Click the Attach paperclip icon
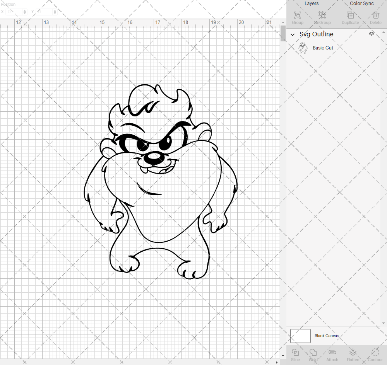 click(332, 352)
